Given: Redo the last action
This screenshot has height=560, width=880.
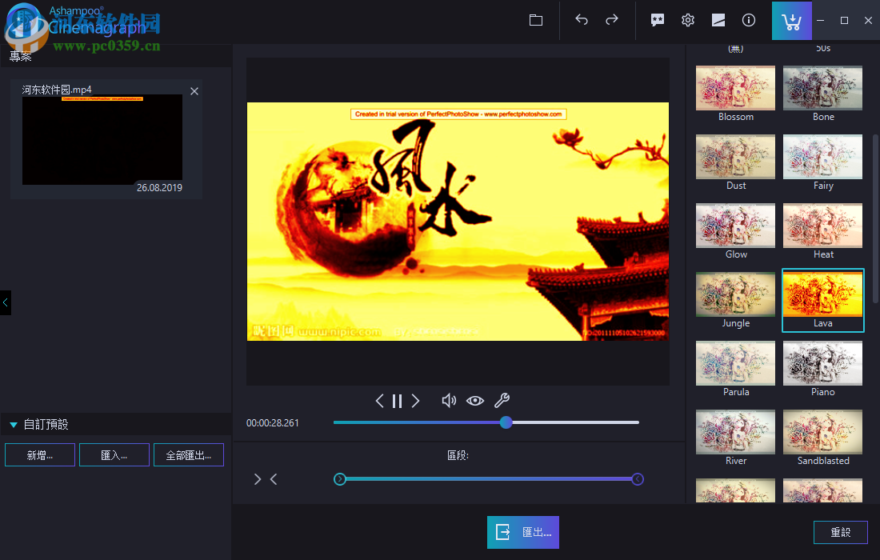Looking at the screenshot, I should click(610, 20).
